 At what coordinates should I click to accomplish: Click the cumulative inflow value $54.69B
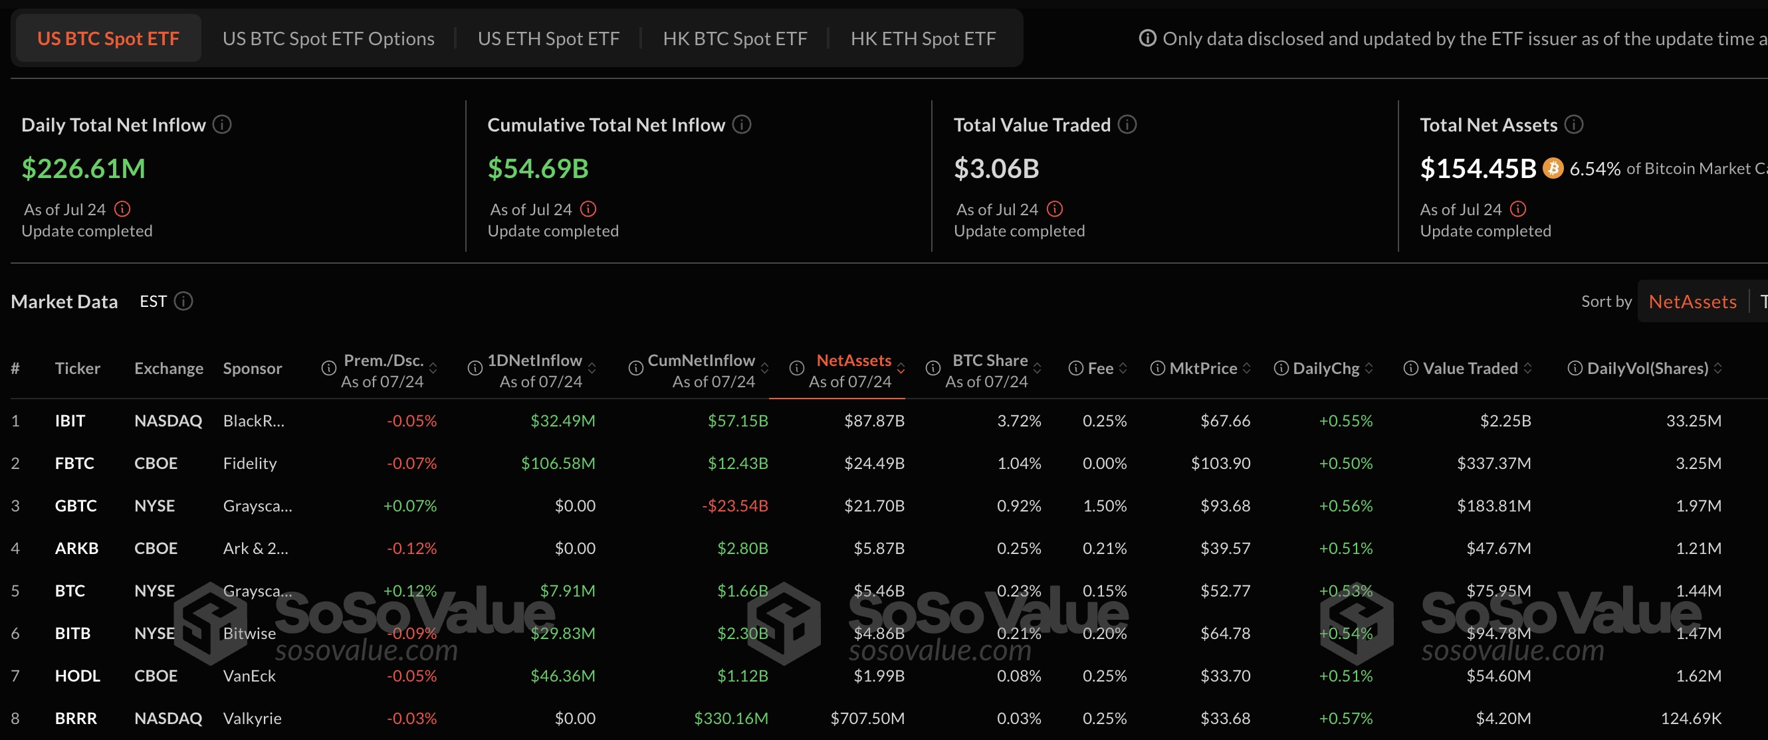click(538, 168)
